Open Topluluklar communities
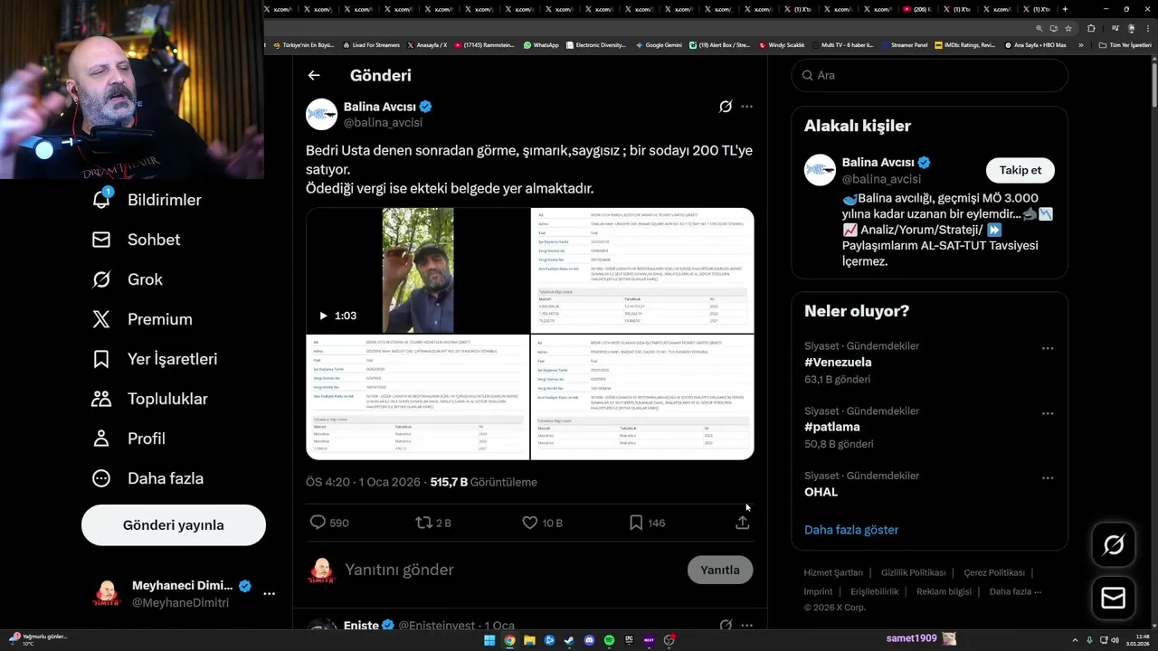 [x=149, y=399]
